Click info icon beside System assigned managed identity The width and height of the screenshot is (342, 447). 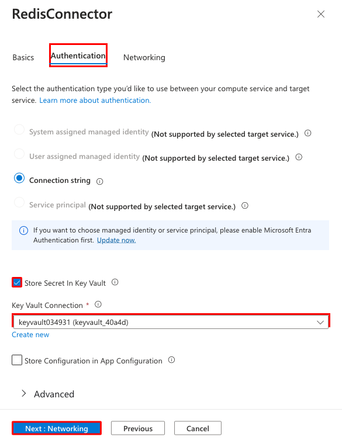(x=308, y=133)
